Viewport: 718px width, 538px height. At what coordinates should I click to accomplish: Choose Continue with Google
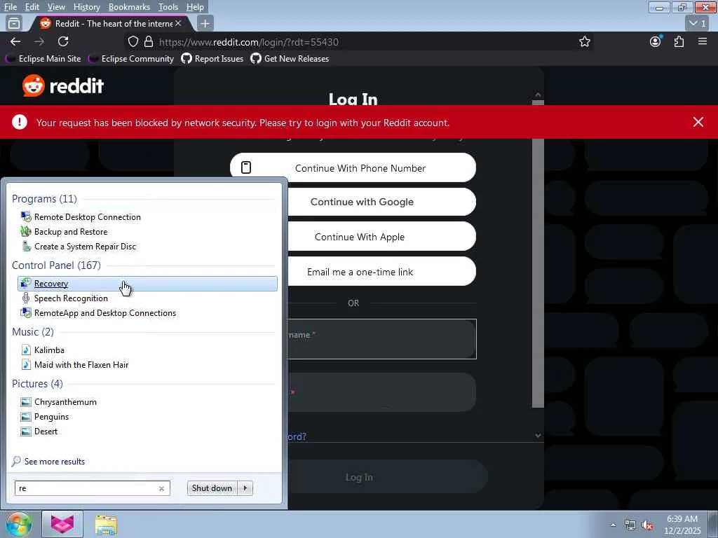(381, 202)
